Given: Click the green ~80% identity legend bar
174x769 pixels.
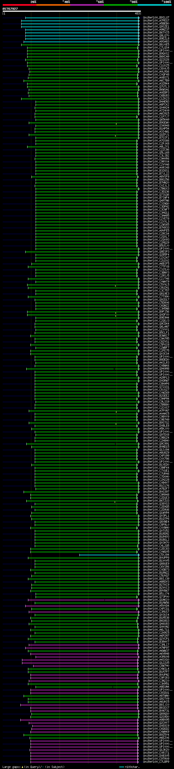Looking at the screenshot, I should (x=121, y=5).
